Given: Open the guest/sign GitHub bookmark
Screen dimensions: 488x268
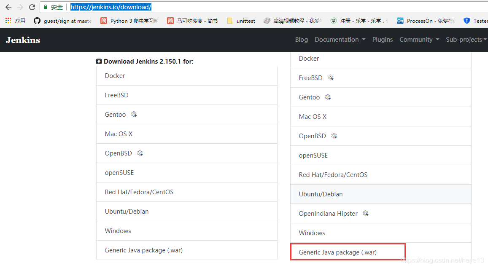Looking at the screenshot, I should 62,21.
